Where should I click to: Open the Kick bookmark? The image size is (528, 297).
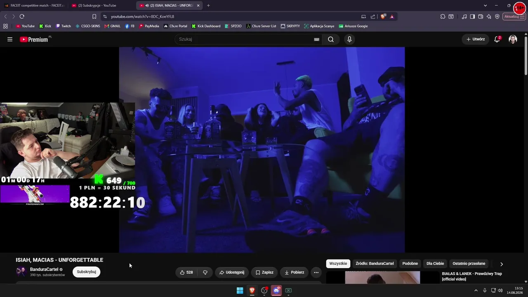coord(45,26)
